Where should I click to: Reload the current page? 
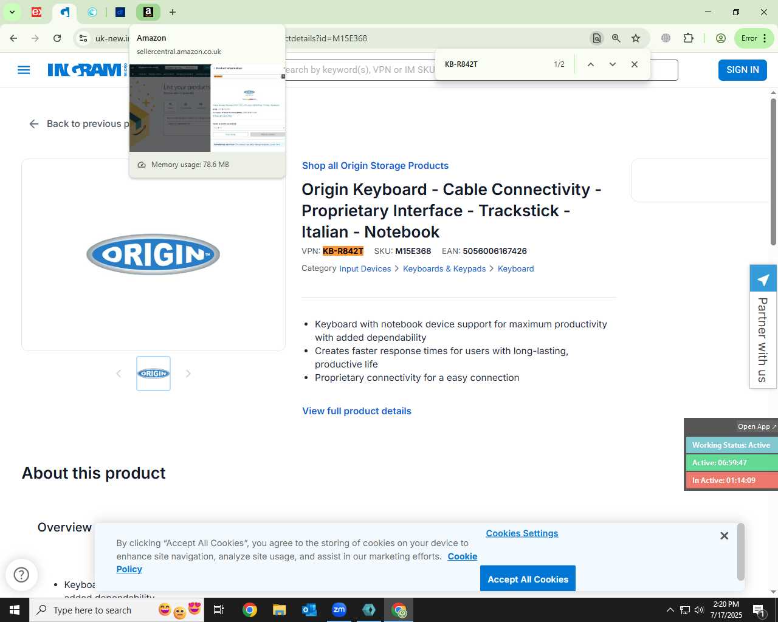click(57, 38)
